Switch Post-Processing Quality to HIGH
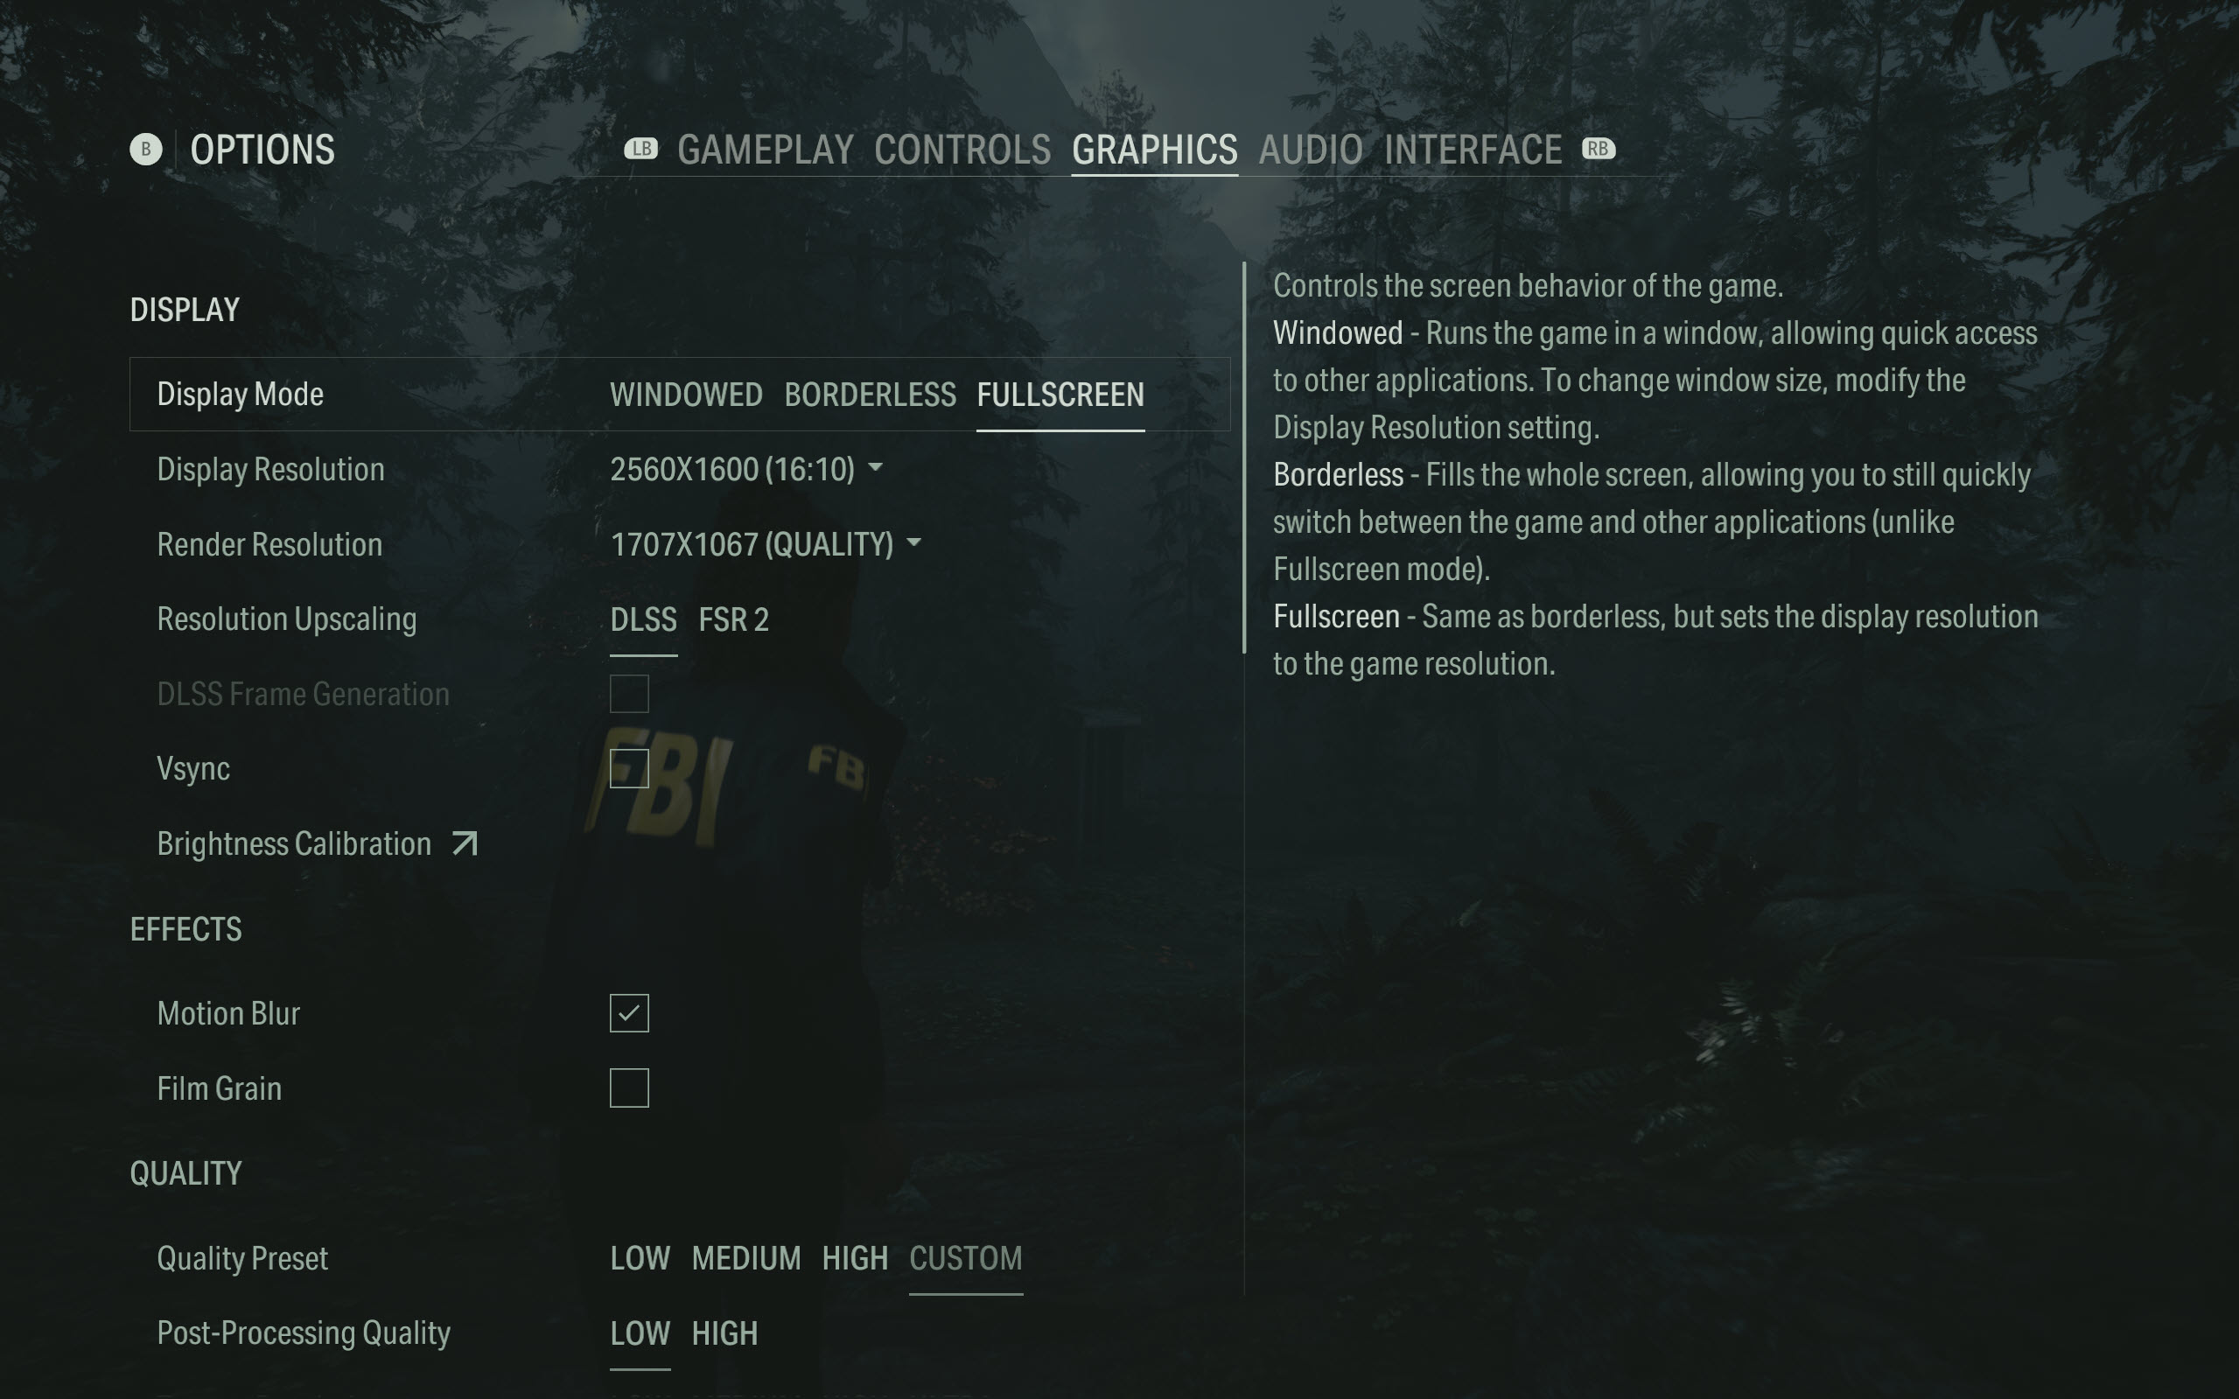Screen dimensions: 2239x1399 click(x=722, y=1333)
